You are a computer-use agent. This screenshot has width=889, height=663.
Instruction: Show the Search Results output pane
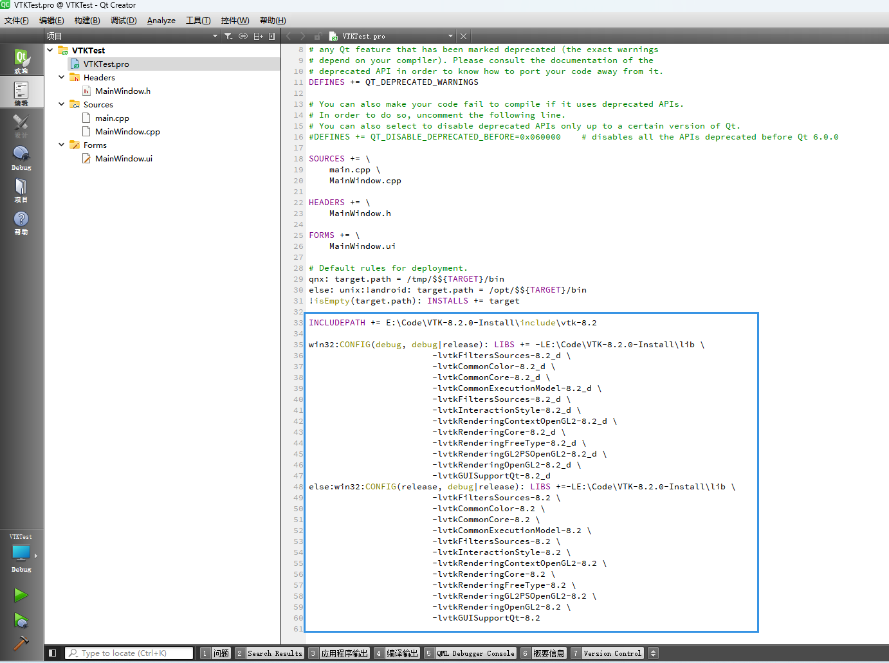(x=274, y=653)
